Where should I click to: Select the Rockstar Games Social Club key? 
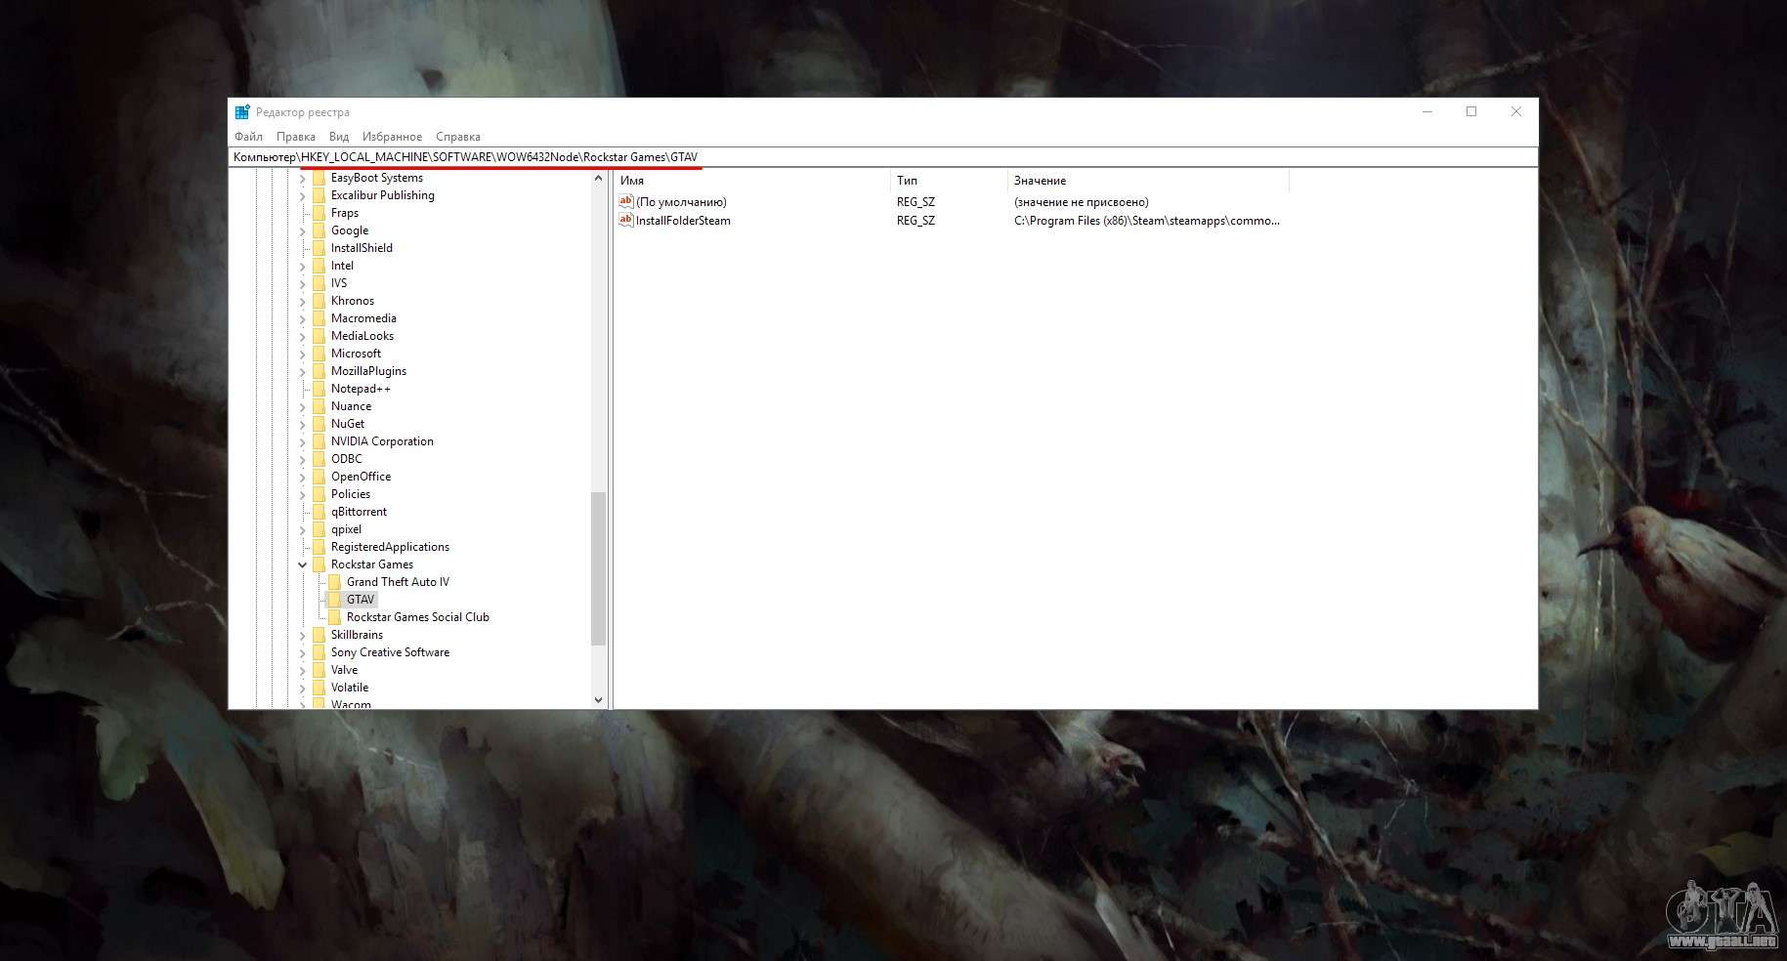[x=418, y=617]
